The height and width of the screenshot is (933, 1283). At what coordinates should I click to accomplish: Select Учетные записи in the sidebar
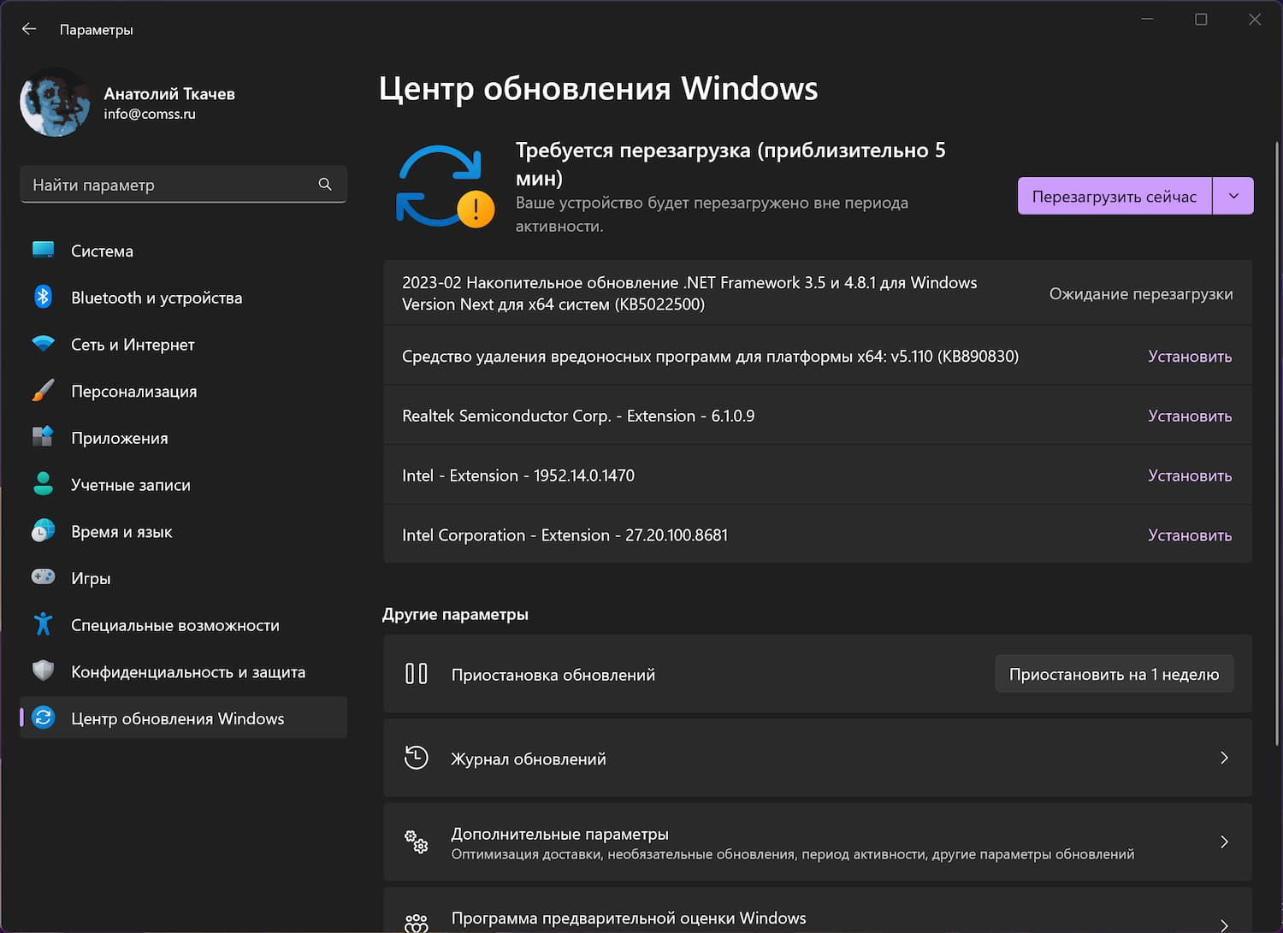coord(130,485)
